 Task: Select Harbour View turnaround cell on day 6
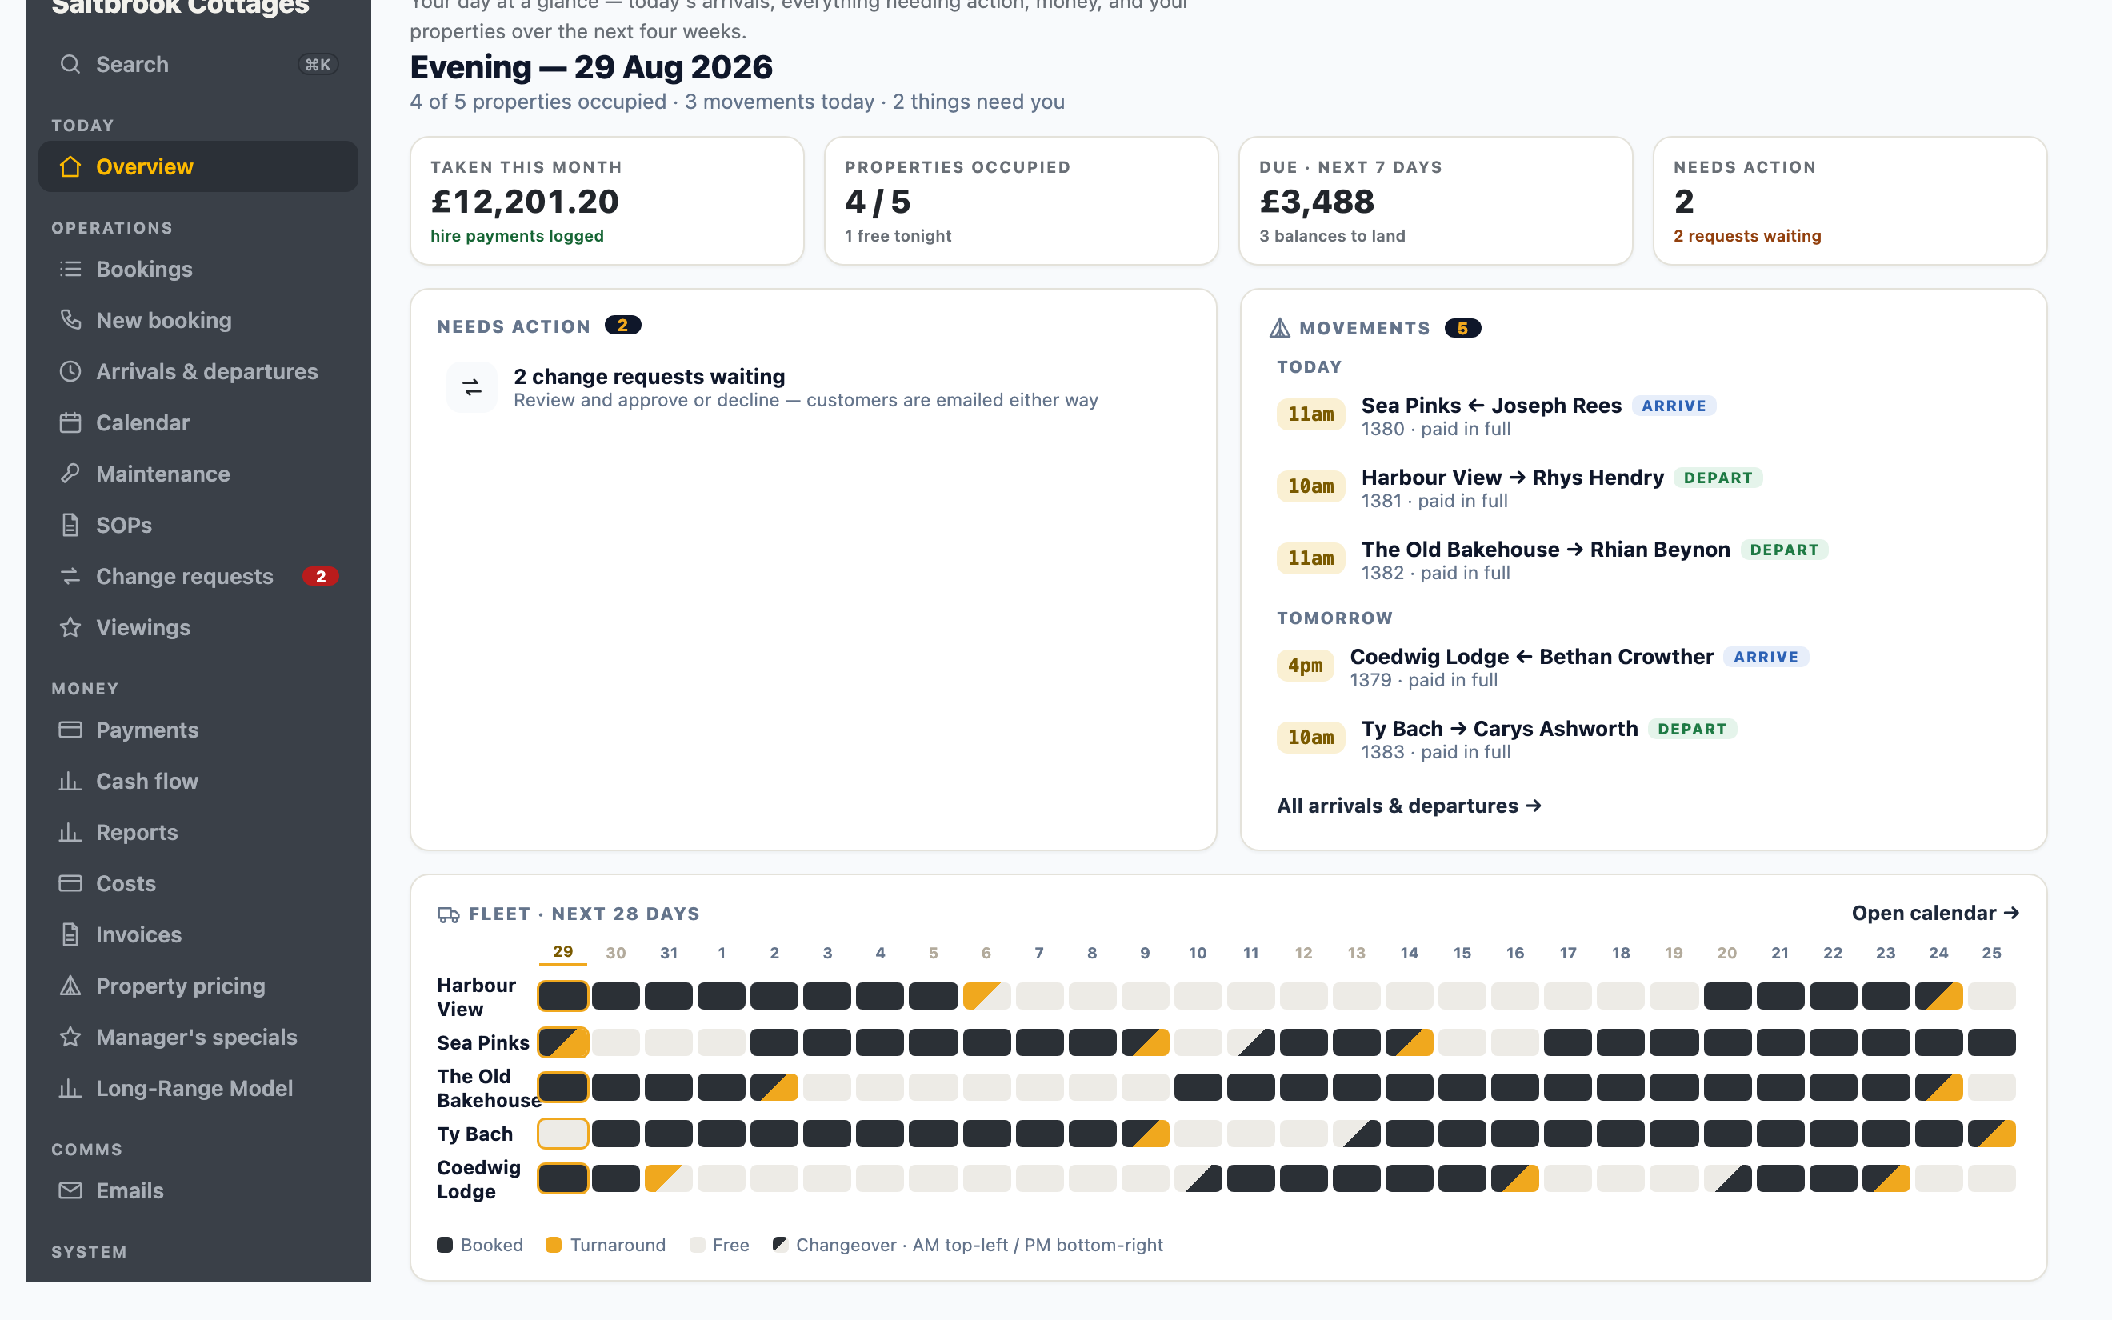coord(986,995)
